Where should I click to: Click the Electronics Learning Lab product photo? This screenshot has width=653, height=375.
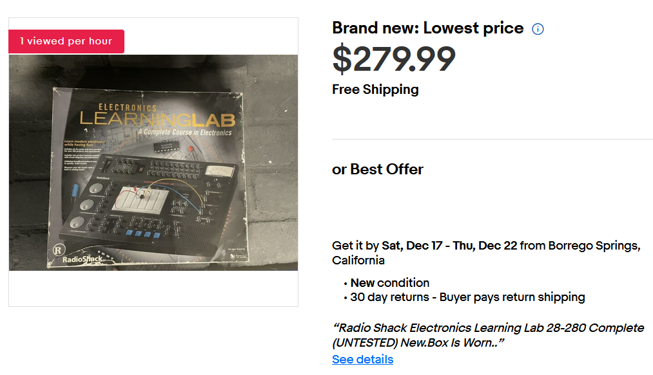(153, 163)
